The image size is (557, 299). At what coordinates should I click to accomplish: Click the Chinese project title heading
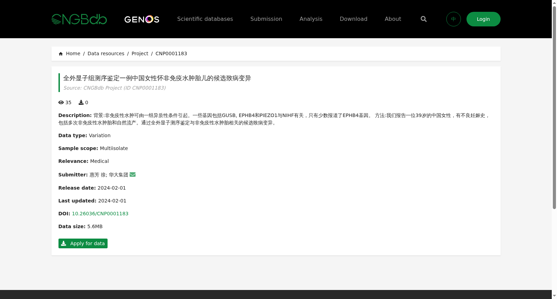[x=157, y=78]
